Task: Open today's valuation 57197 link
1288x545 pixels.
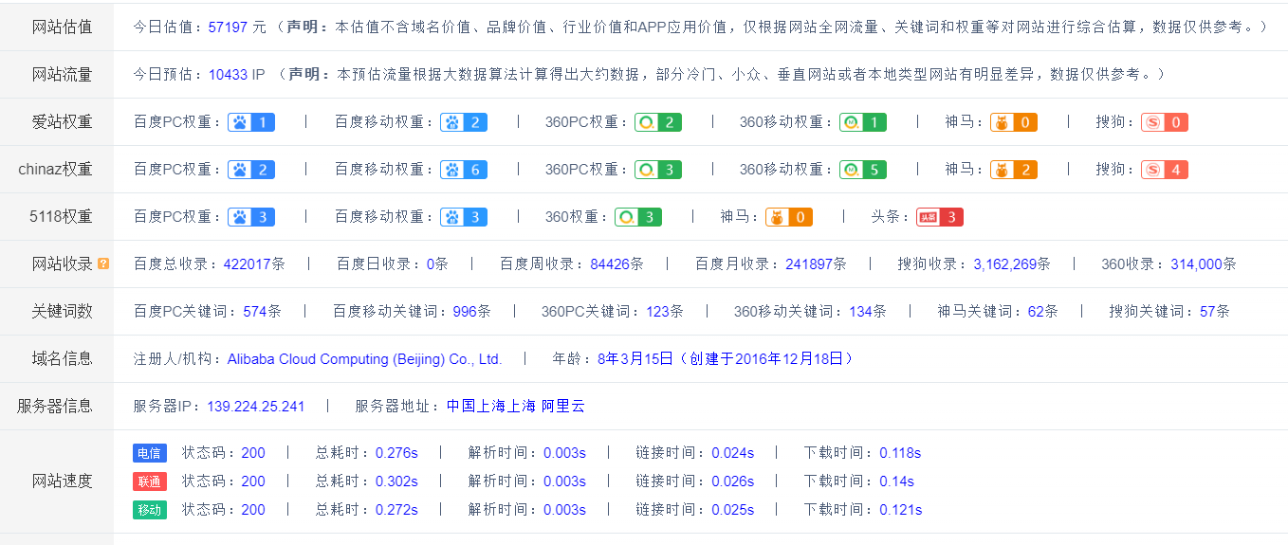Action: (x=228, y=27)
